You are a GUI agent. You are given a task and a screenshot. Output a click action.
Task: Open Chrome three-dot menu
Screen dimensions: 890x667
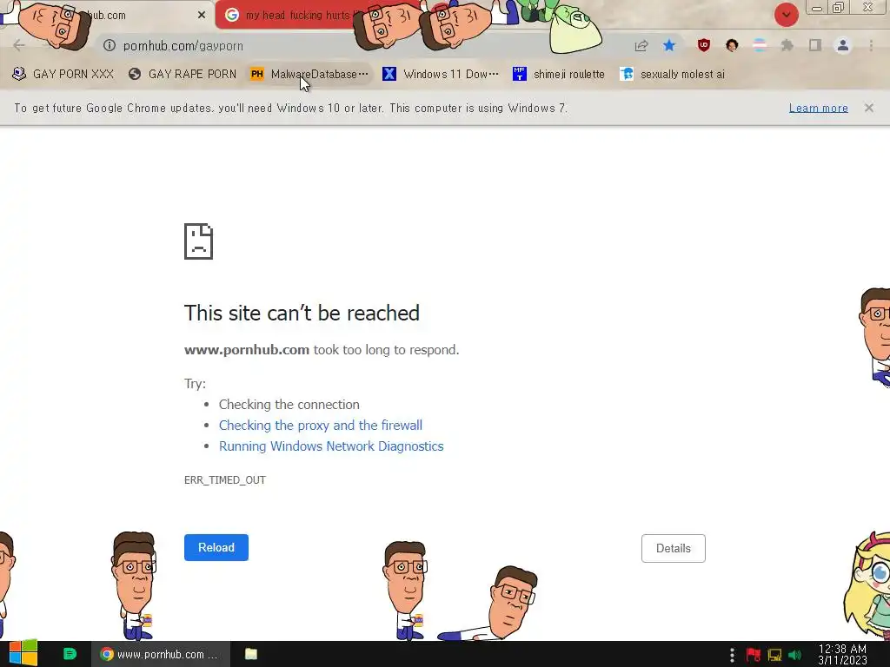pyautogui.click(x=871, y=45)
